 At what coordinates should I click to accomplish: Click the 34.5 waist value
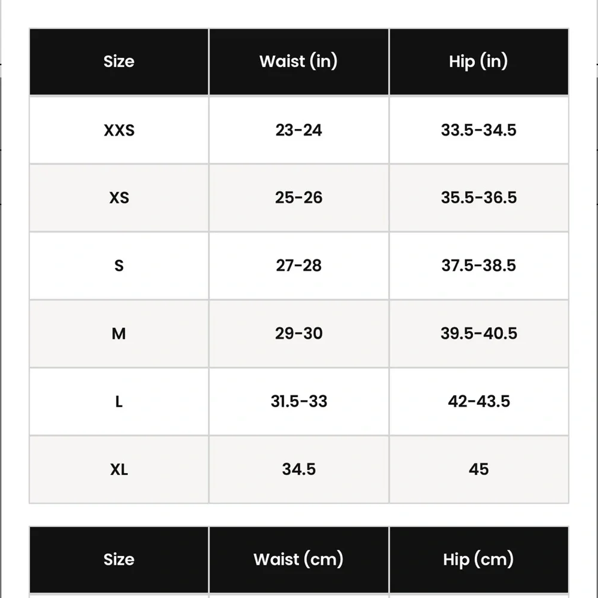click(x=298, y=469)
